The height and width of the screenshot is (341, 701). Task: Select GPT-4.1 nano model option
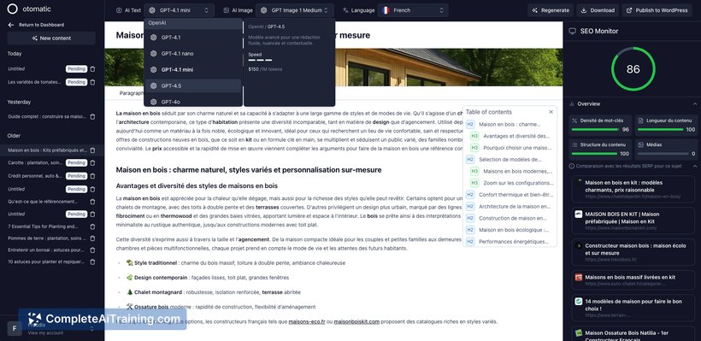[192, 54]
